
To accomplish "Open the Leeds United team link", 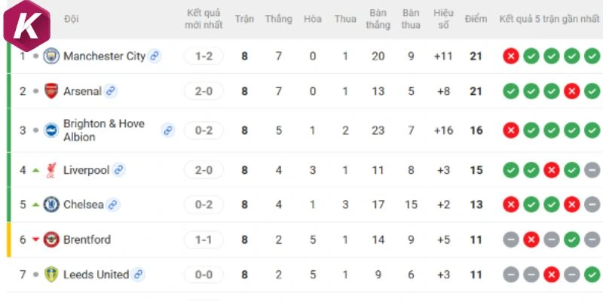I will pyautogui.click(x=96, y=275).
